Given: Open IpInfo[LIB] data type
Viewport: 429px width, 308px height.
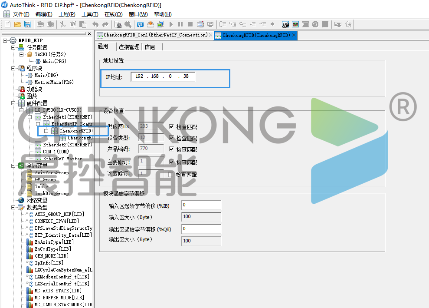Looking at the screenshot, I should pyautogui.click(x=49, y=263).
